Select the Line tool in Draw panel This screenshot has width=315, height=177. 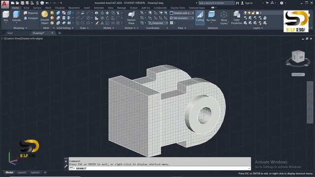pos(82,18)
